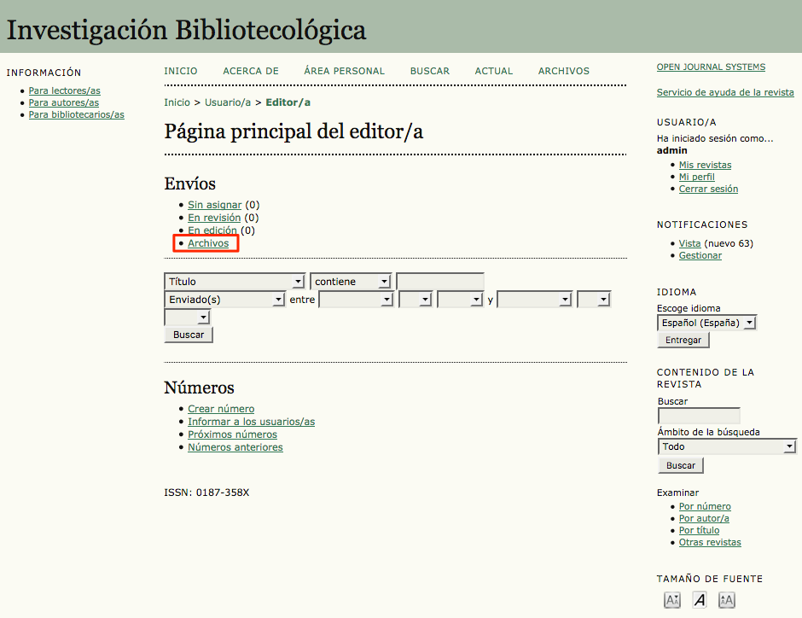Open the Título search field dropdown
This screenshot has height=618, width=802.
(235, 282)
